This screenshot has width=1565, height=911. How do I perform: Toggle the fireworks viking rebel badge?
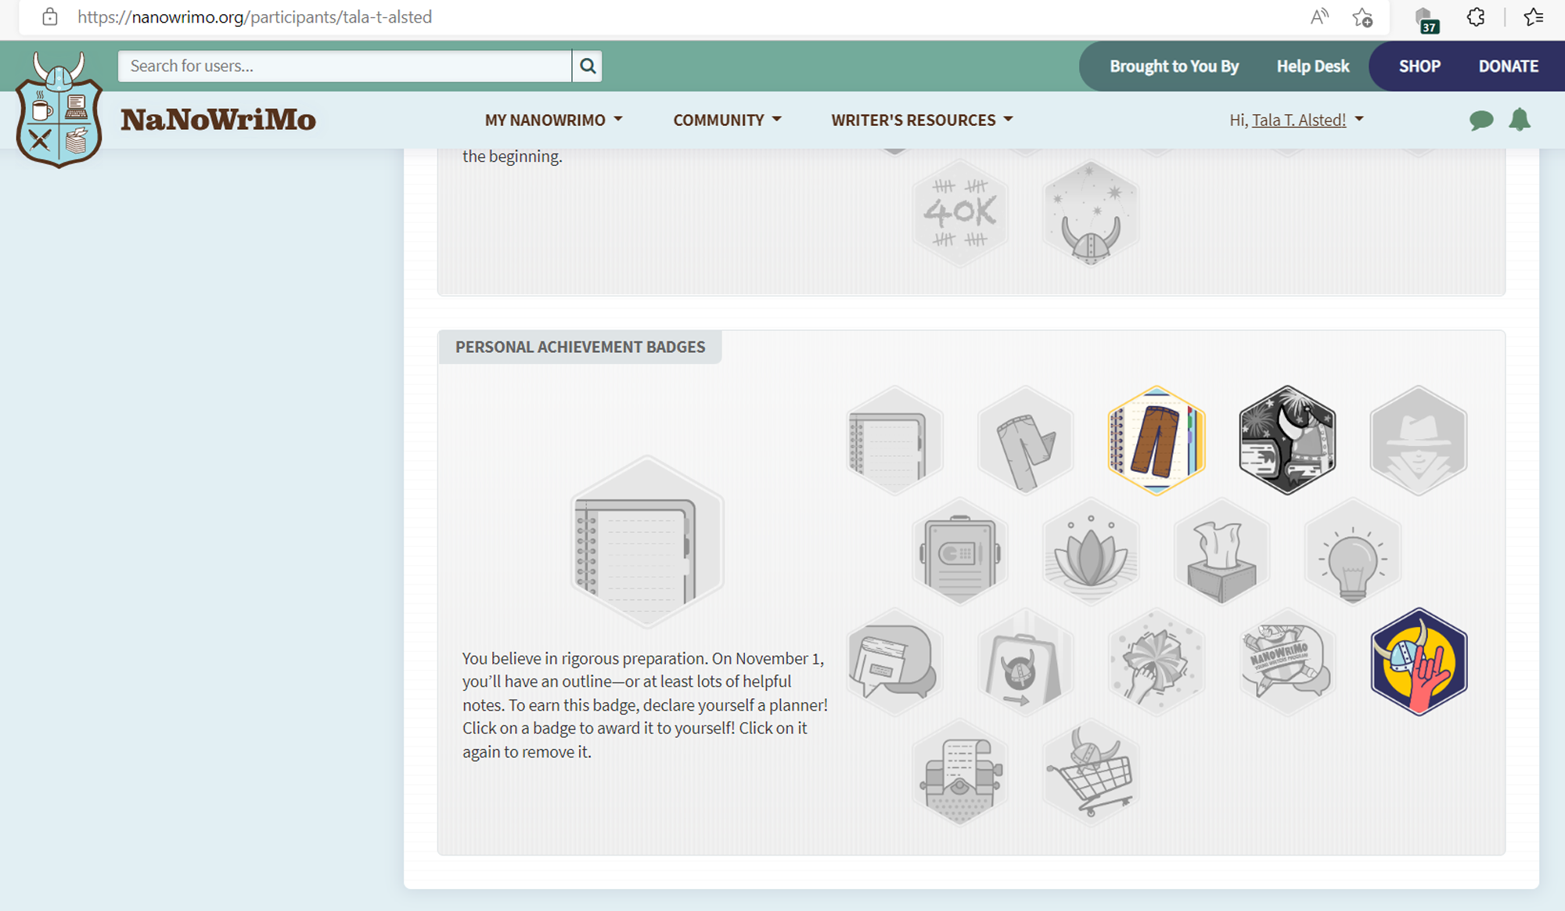click(x=1287, y=439)
